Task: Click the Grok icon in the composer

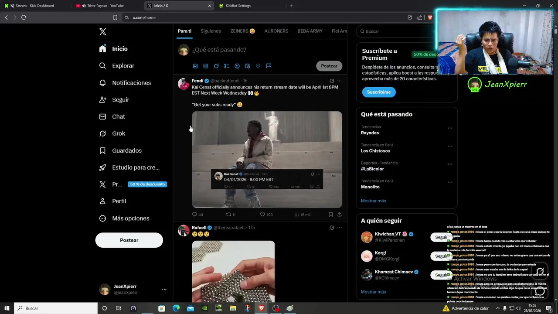Action: tap(216, 66)
